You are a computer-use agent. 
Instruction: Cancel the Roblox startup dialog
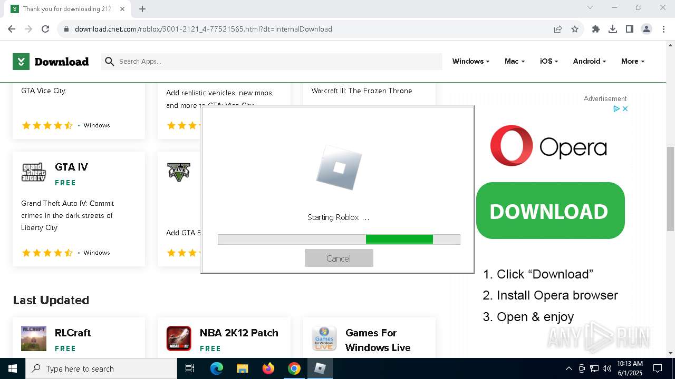pos(339,258)
